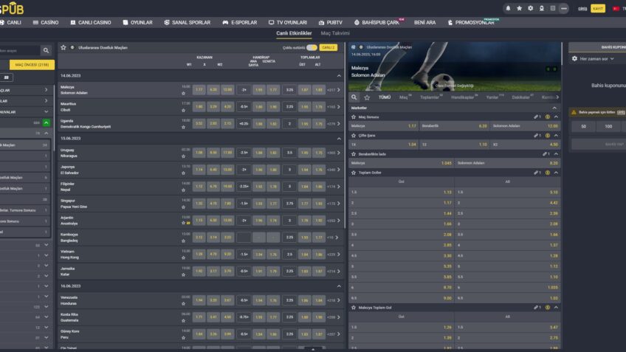This screenshot has height=352, width=626.
Task: Collapse the Toplam Goller market section
Action: [x=556, y=173]
